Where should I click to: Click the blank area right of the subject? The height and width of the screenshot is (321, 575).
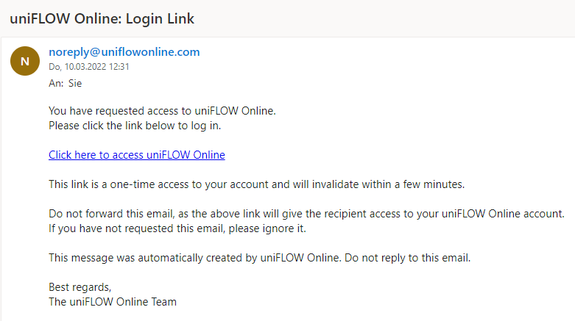383,18
